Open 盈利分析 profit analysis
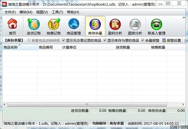Image resolution: width=188 pixels, height=129 pixels. click(115, 26)
